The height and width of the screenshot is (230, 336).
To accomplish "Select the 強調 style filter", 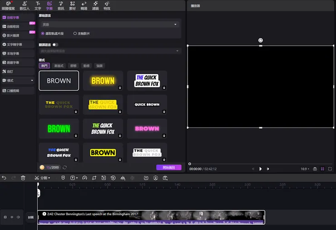I will [99, 66].
